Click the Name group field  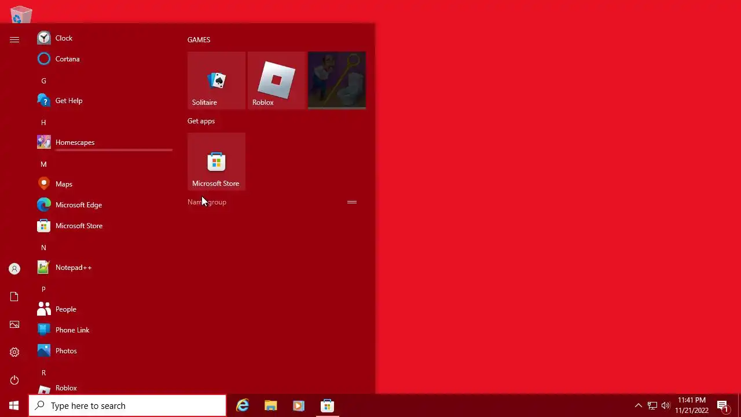pyautogui.click(x=207, y=202)
